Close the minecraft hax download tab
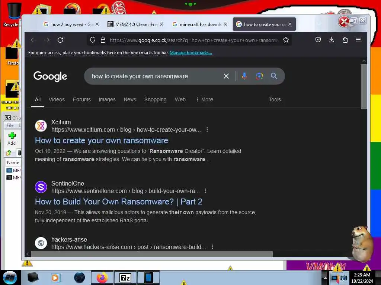Screen dimensions: 381x285 click(x=225, y=24)
